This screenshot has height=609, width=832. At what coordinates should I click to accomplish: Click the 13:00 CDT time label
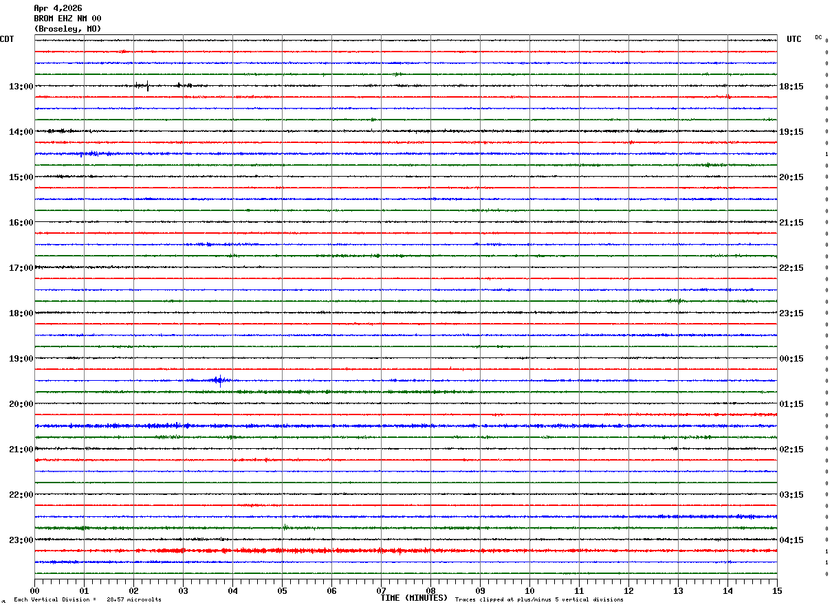[21, 87]
